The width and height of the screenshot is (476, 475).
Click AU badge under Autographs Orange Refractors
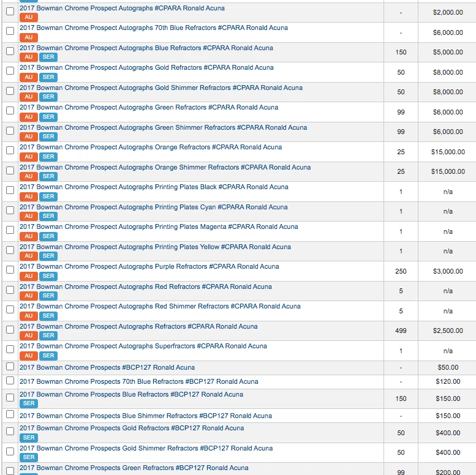click(29, 157)
